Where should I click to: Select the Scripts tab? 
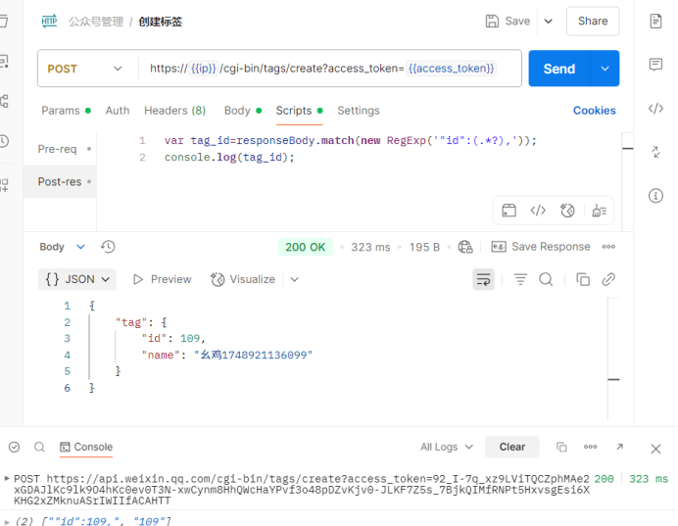point(299,111)
